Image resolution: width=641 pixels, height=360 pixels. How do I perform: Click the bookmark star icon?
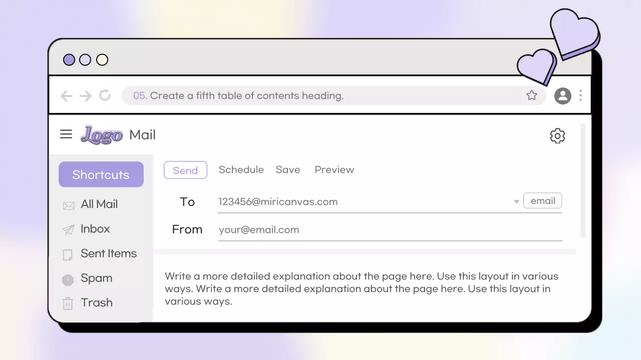tap(531, 95)
